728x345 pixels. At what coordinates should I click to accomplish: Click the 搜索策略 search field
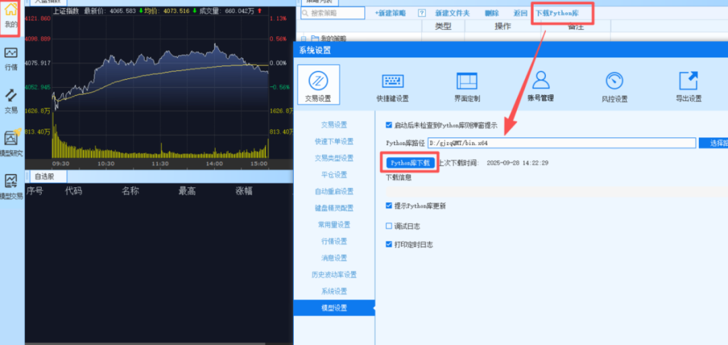tap(332, 13)
